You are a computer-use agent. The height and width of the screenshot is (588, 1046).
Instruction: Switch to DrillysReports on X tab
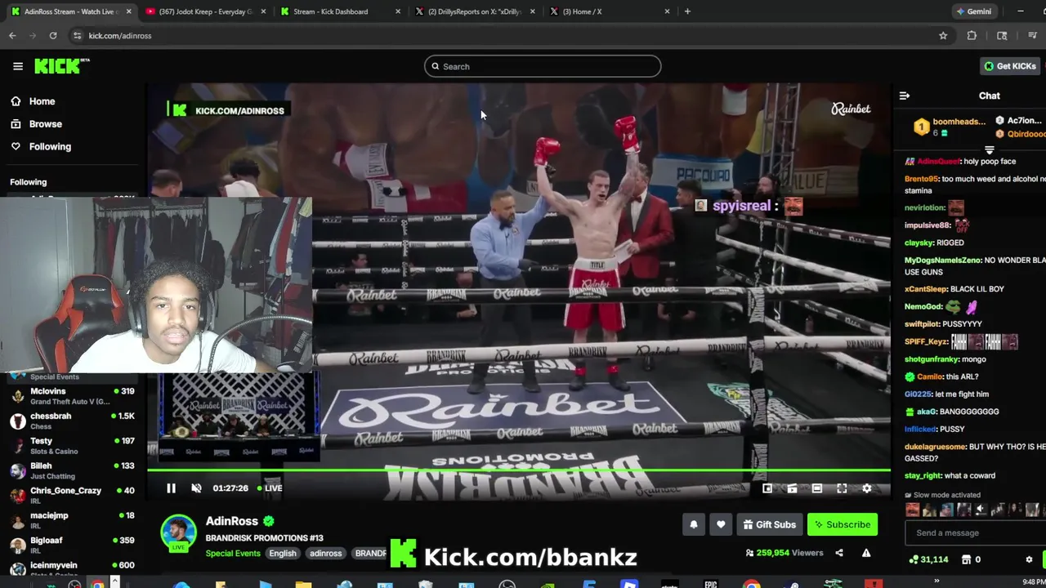click(476, 11)
